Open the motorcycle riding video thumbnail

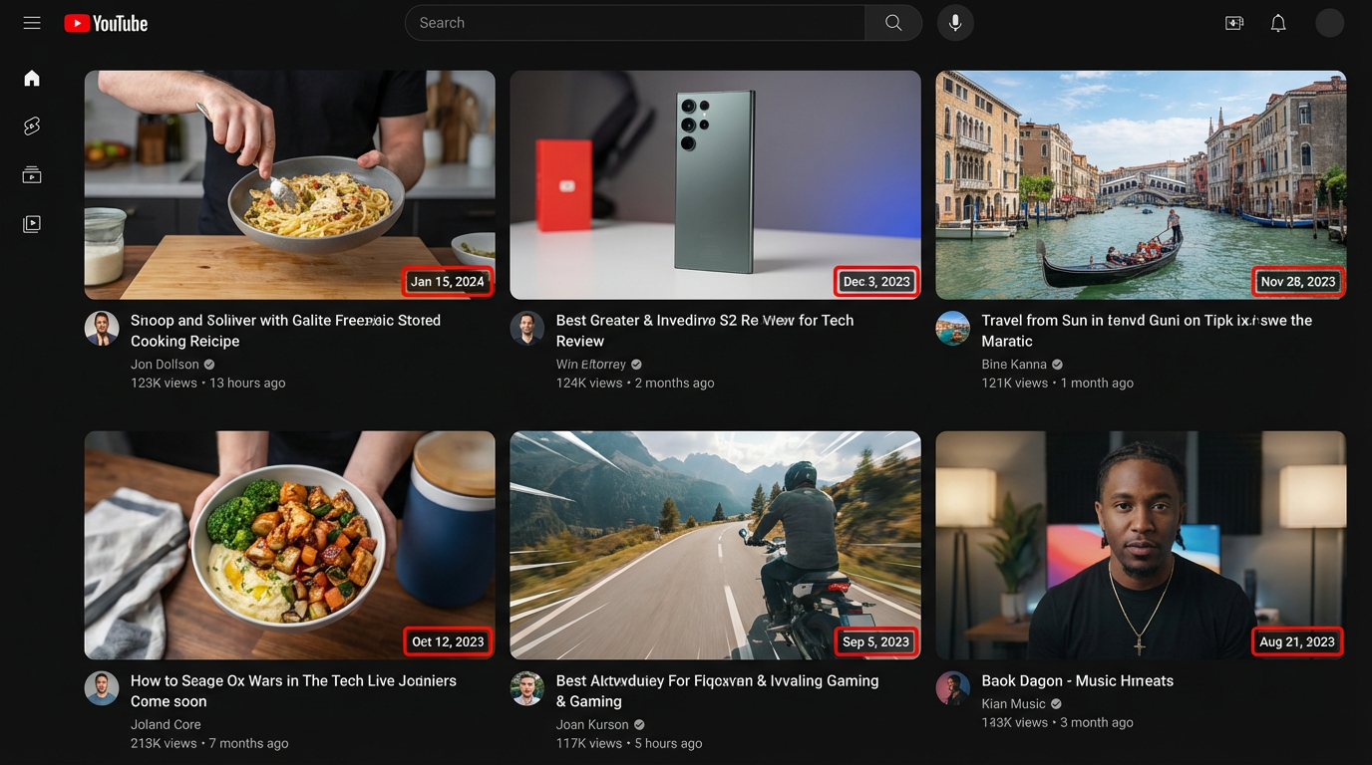coord(715,544)
